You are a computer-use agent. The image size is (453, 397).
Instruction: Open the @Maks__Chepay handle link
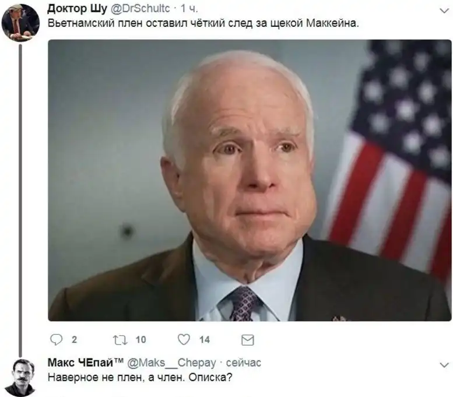(171, 363)
